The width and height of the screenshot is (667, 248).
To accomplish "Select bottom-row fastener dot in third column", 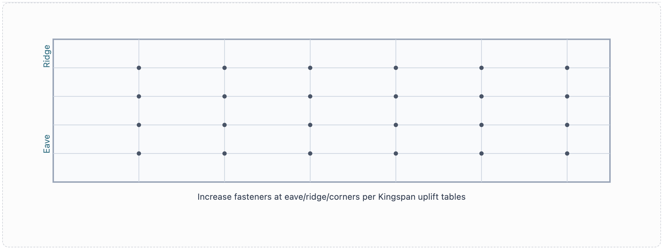I will [310, 154].
